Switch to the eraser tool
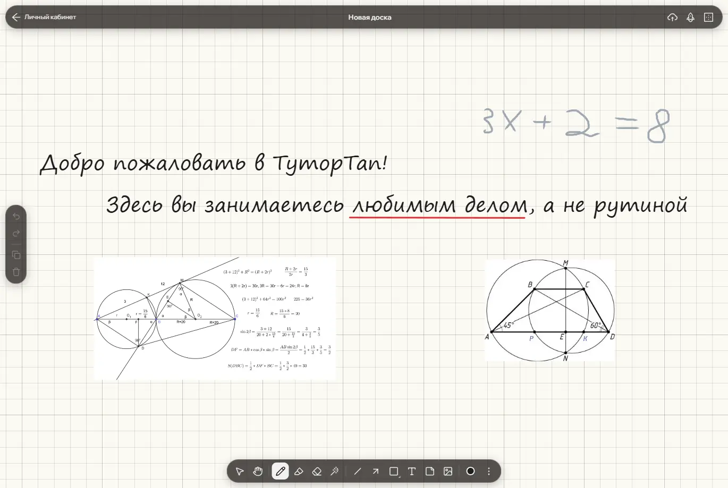The image size is (728, 488). coord(317,471)
